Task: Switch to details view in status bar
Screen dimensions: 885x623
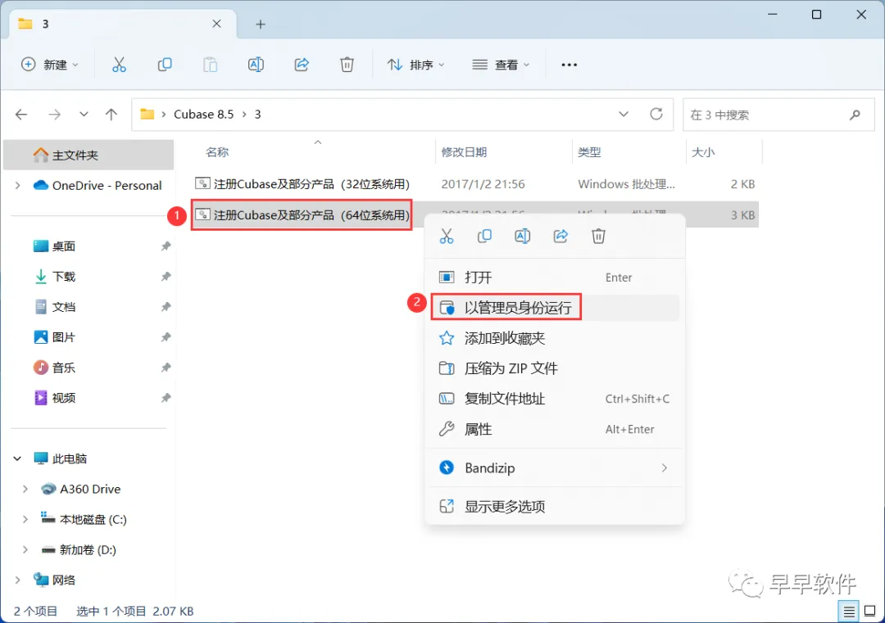Action: [848, 612]
